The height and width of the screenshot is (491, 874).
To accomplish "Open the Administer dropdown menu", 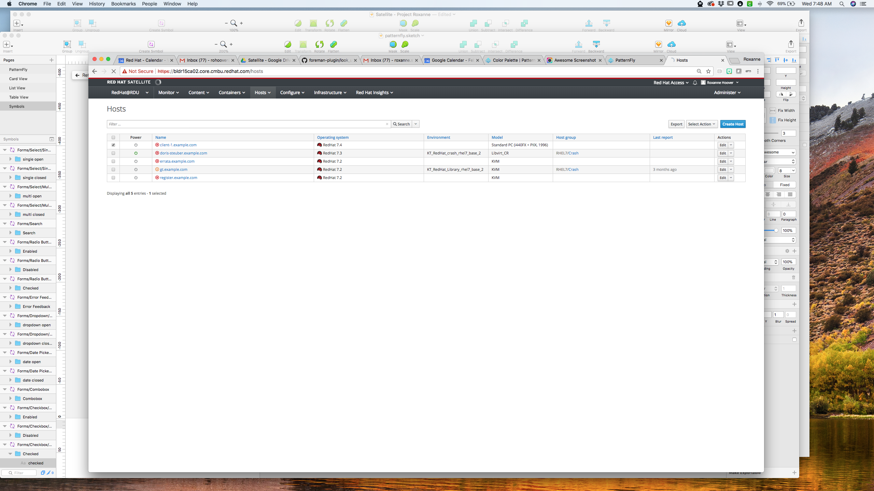I will tap(727, 92).
